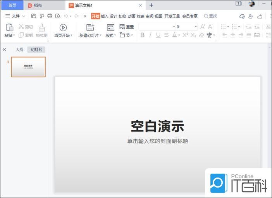Click the cloud sync icon
The height and width of the screenshot is (198, 272).
pyautogui.click(x=242, y=16)
